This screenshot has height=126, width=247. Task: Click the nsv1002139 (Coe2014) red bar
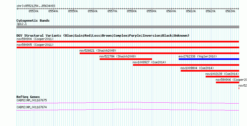(x=222, y=77)
